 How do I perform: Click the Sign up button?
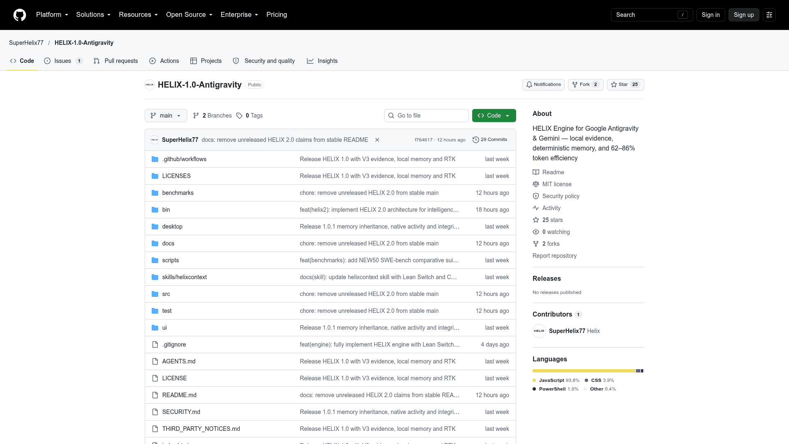744,15
